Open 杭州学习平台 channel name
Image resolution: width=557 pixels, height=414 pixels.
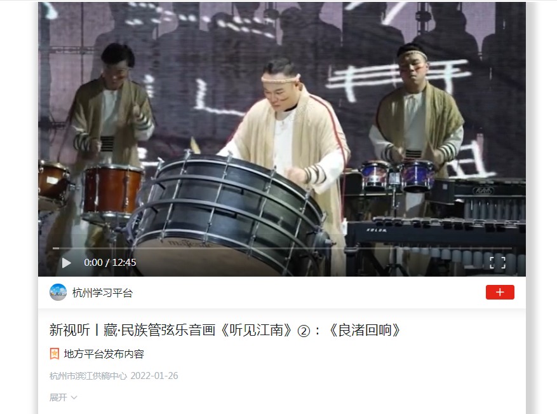point(102,293)
